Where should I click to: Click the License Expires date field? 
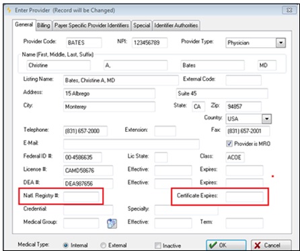coord(244,170)
